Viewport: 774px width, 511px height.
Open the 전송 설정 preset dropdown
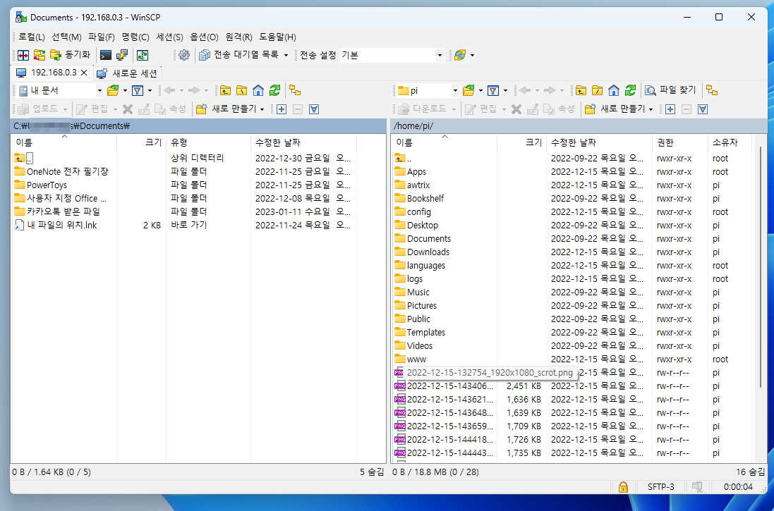pos(440,54)
